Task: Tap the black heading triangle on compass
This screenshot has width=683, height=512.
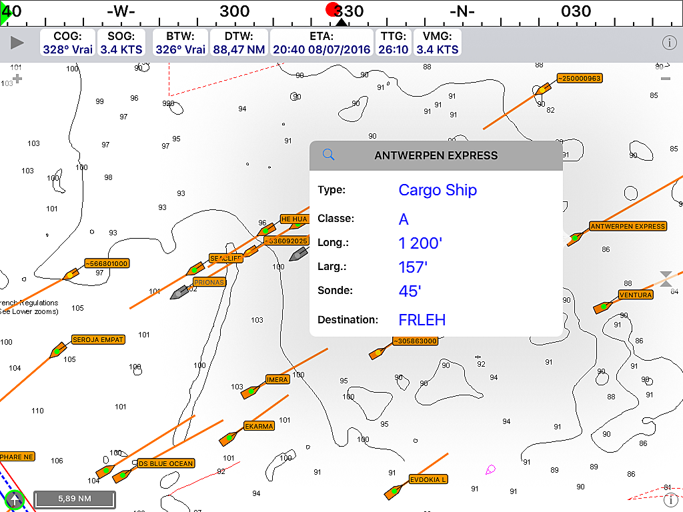Action: pos(341,22)
